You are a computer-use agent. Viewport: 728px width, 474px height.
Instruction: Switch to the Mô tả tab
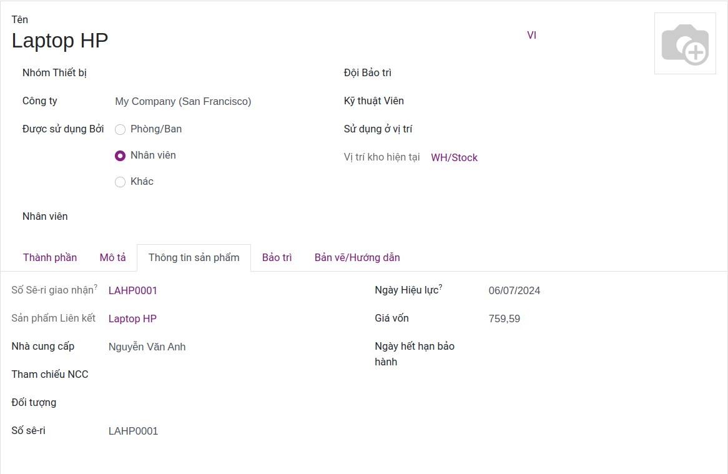(x=113, y=258)
